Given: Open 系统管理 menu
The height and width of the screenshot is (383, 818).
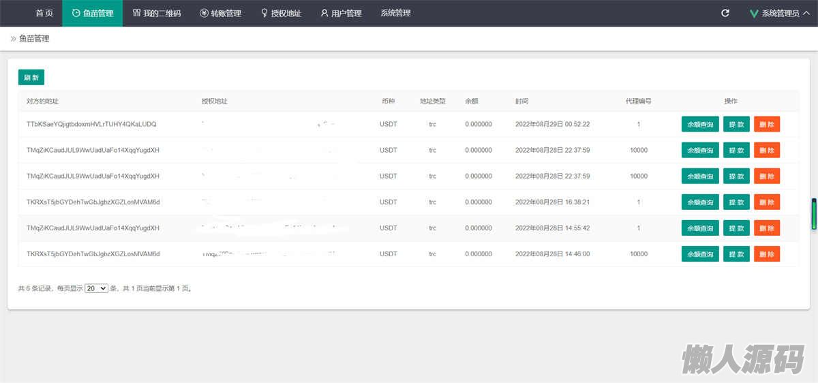Looking at the screenshot, I should (395, 13).
